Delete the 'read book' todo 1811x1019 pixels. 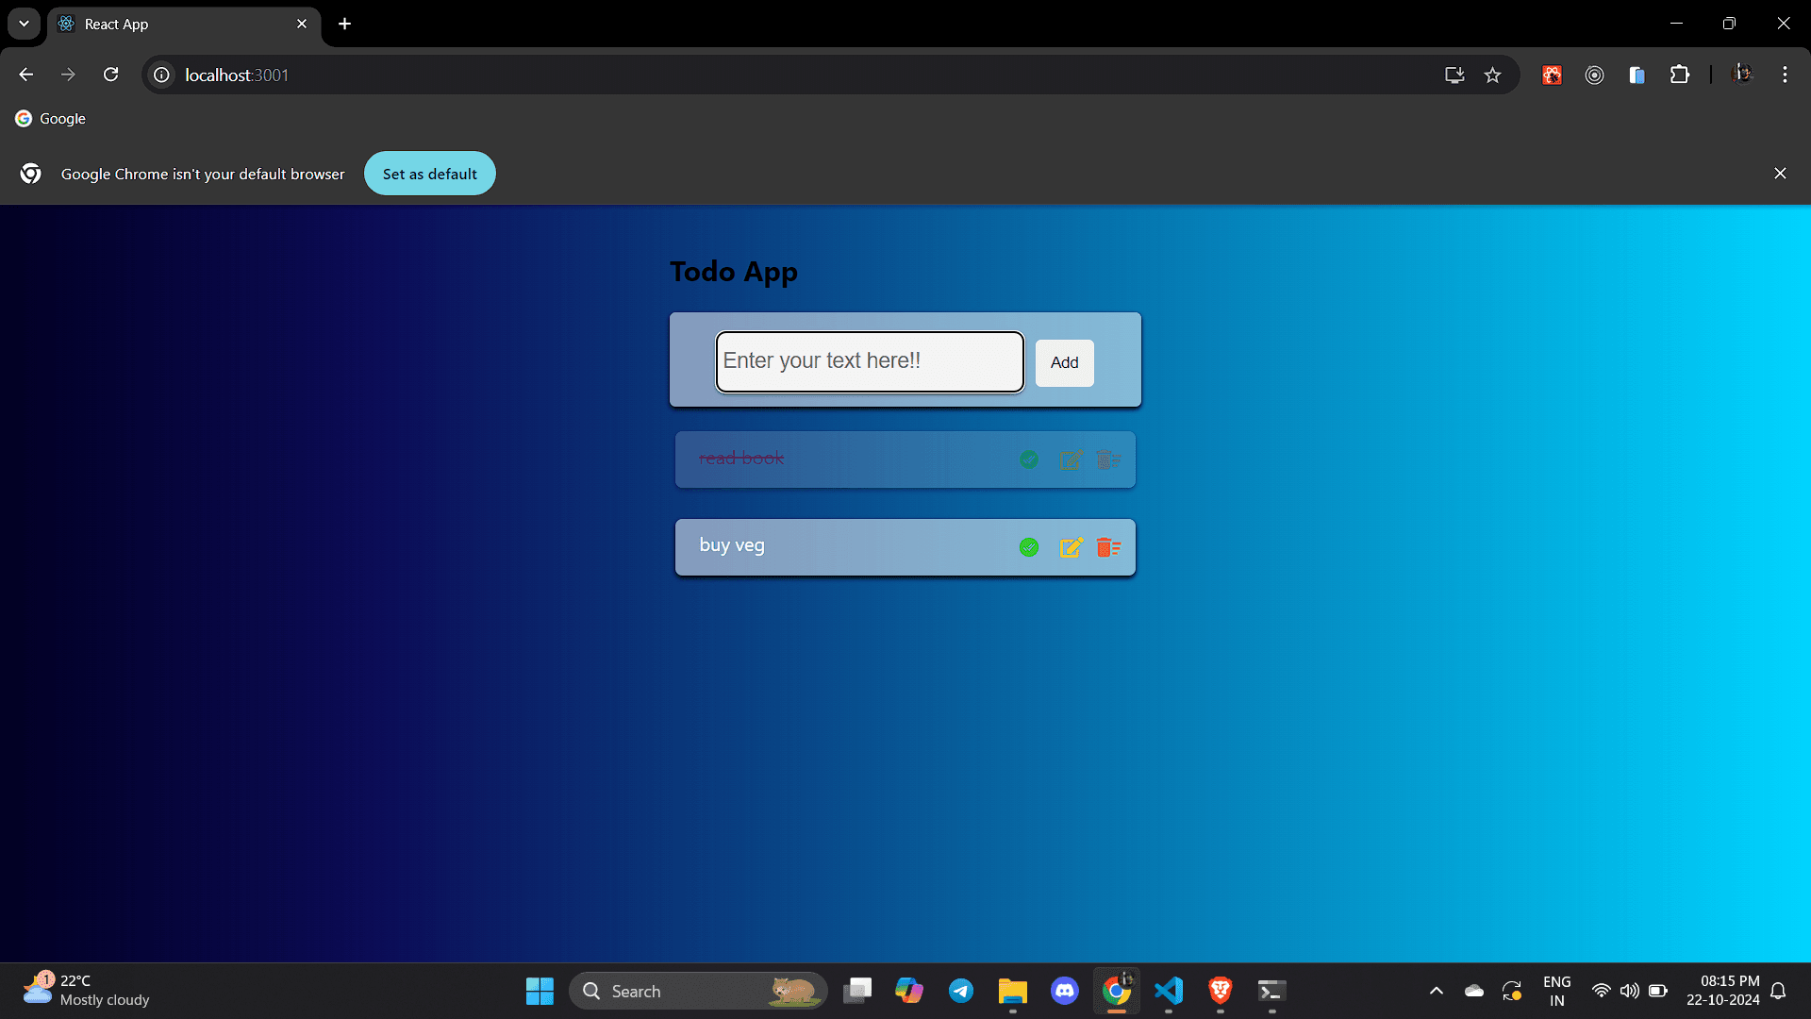(x=1108, y=459)
